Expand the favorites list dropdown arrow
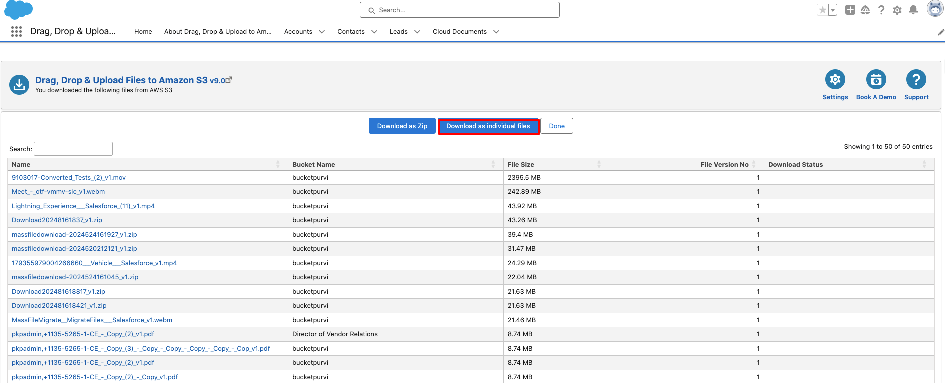945x383 pixels. [x=833, y=10]
